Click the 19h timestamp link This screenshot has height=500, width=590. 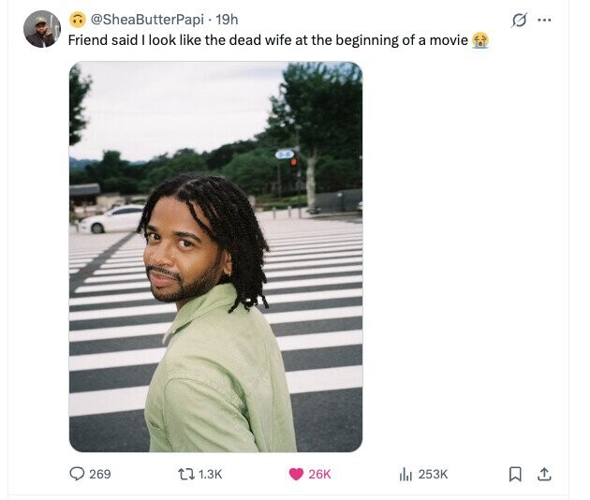click(x=227, y=20)
